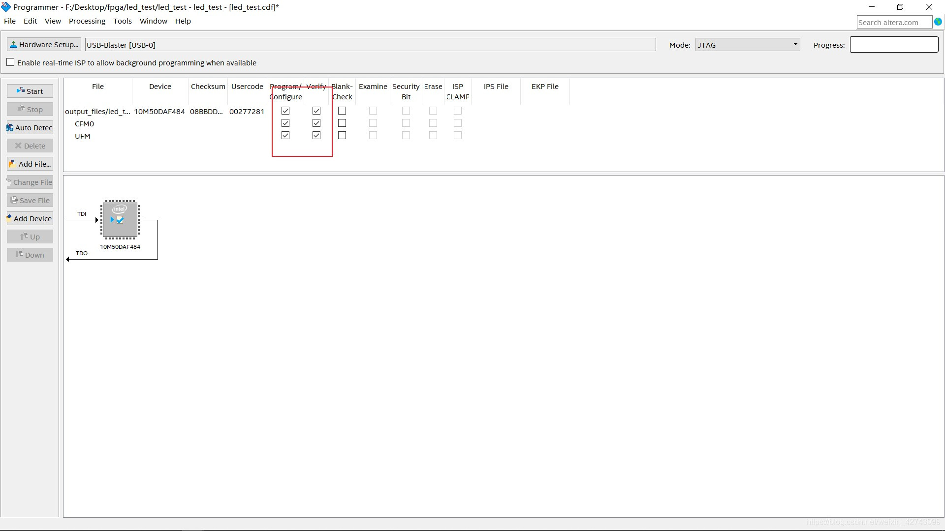Open the Mode JTAG dropdown
Image resolution: width=945 pixels, height=531 pixels.
[747, 45]
